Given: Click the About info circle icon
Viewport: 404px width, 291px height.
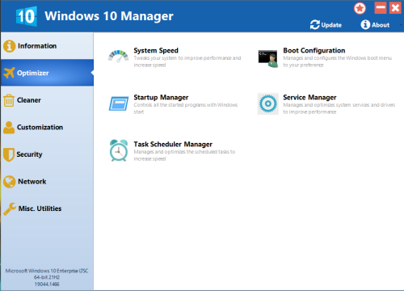Looking at the screenshot, I should pyautogui.click(x=365, y=24).
